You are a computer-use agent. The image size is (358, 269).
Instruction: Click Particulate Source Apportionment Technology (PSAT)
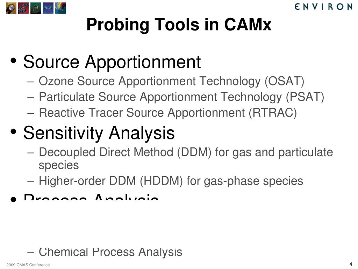point(181,97)
